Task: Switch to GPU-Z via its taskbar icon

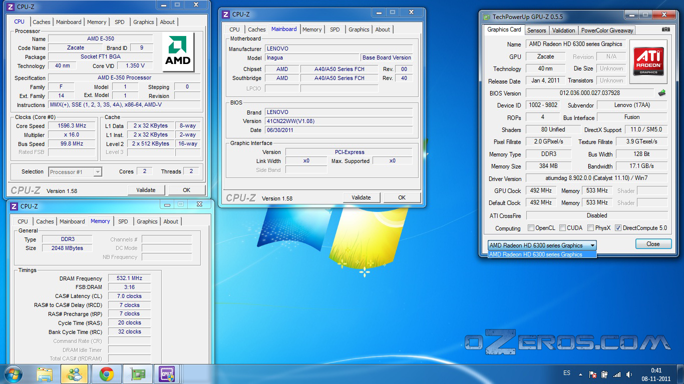Action: [137, 374]
